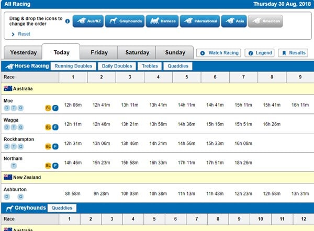
Task: Select Ashburton race 9 at 13h 31m
Action: (300, 193)
